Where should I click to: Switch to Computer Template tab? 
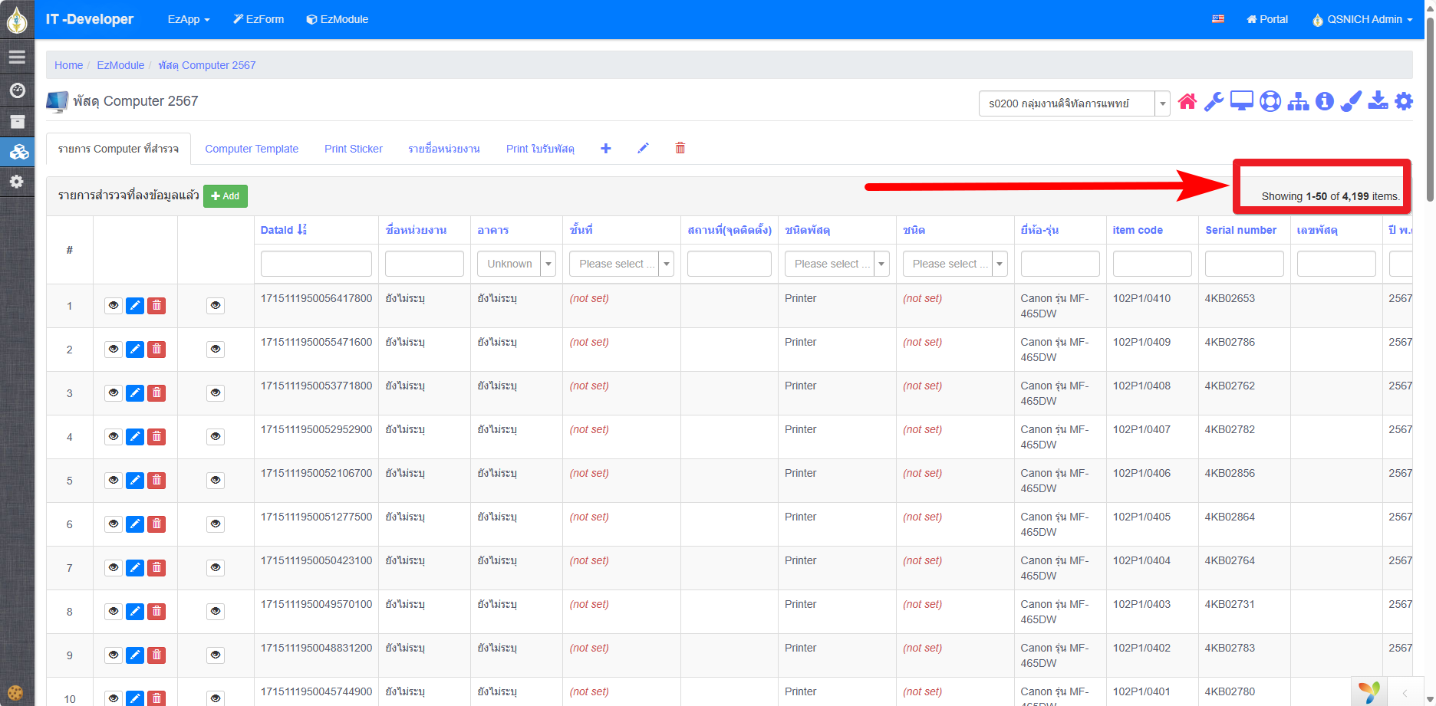point(252,149)
